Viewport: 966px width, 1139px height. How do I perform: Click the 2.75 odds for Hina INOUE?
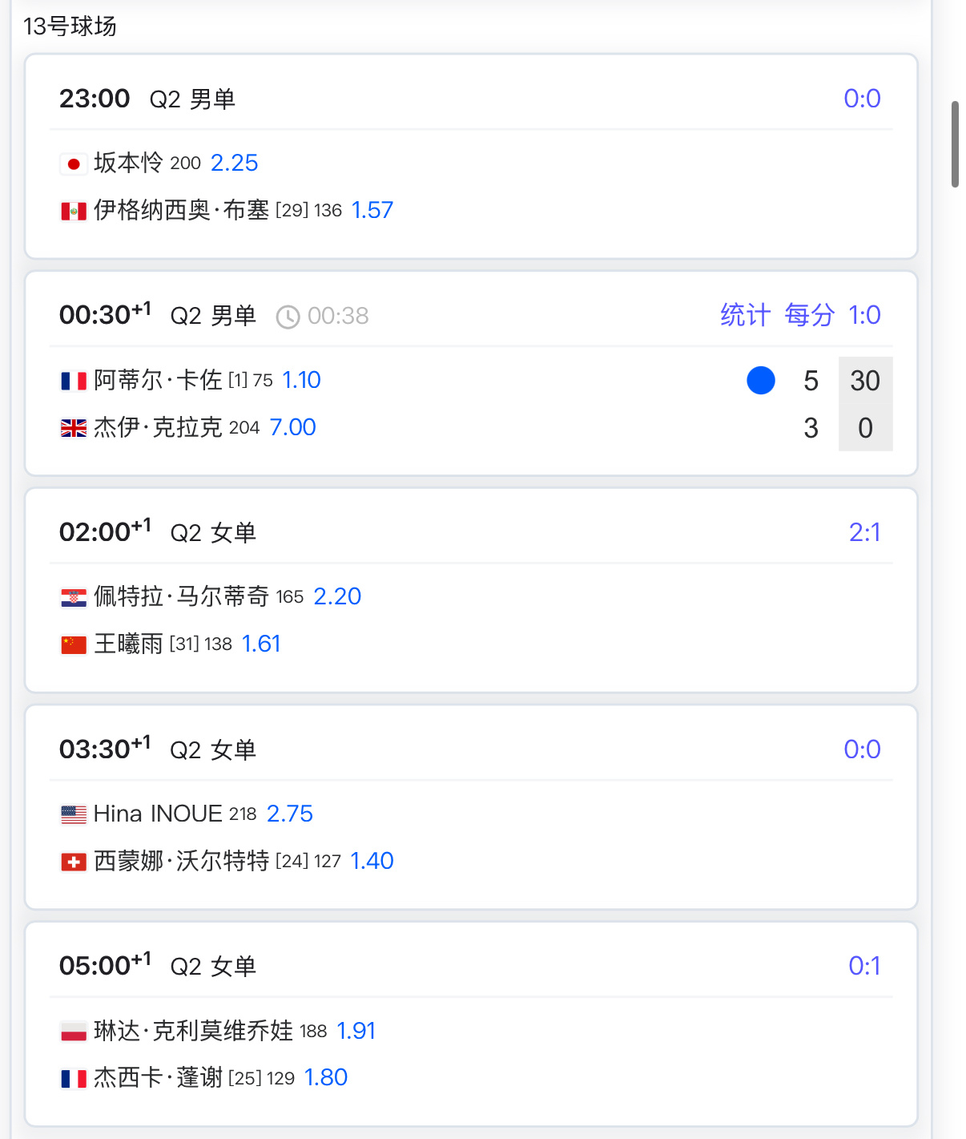pos(289,814)
